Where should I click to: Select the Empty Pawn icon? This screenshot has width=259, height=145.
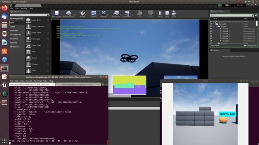click(x=28, y=33)
